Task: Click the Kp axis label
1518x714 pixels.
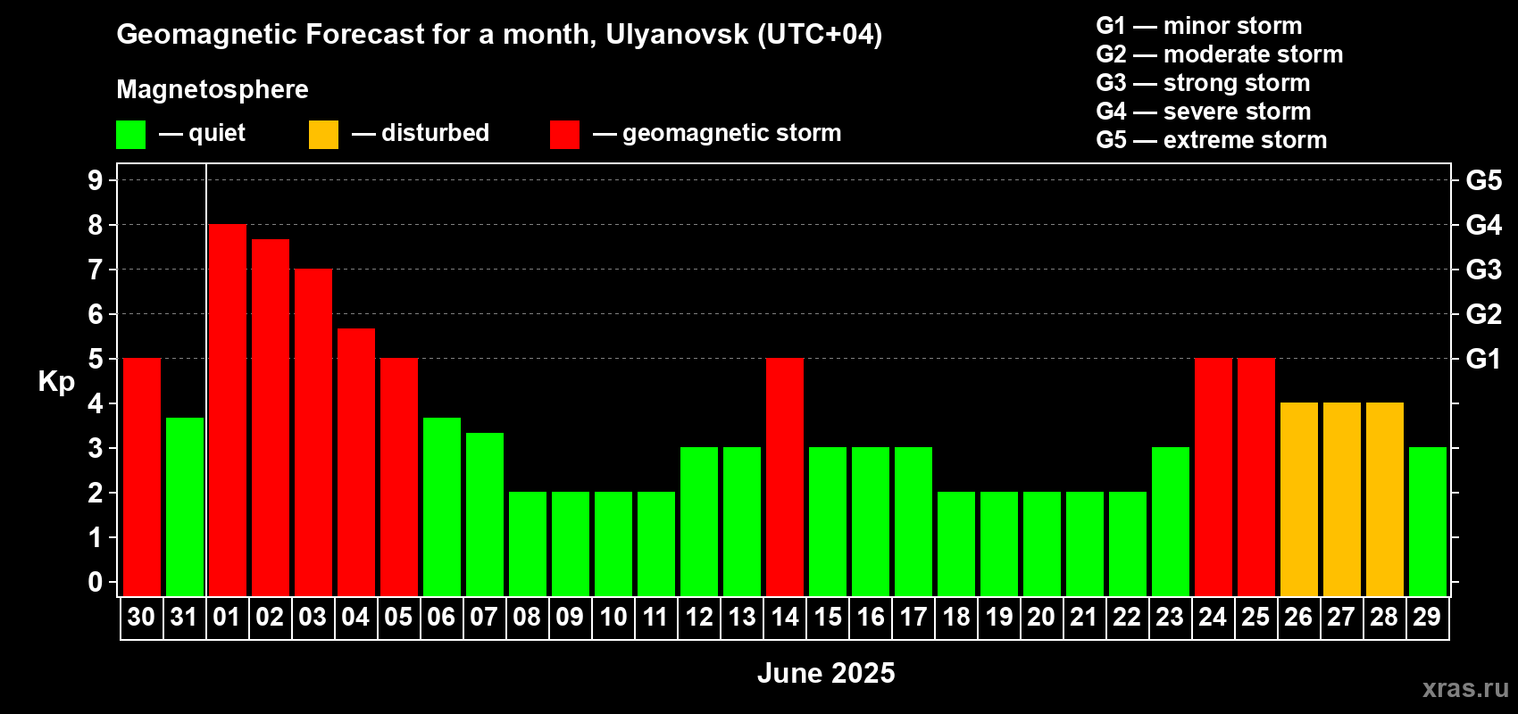Action: pos(56,382)
